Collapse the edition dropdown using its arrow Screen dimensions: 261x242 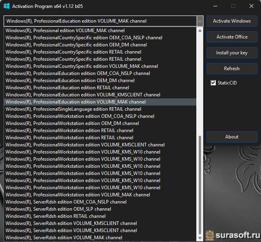(200, 21)
